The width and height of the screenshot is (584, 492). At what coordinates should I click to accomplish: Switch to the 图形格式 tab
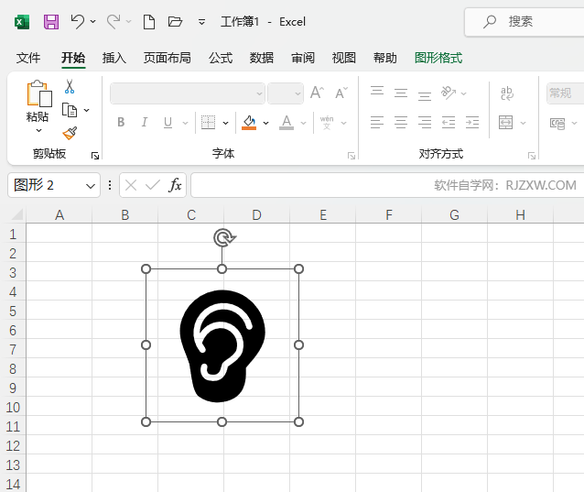pos(438,58)
